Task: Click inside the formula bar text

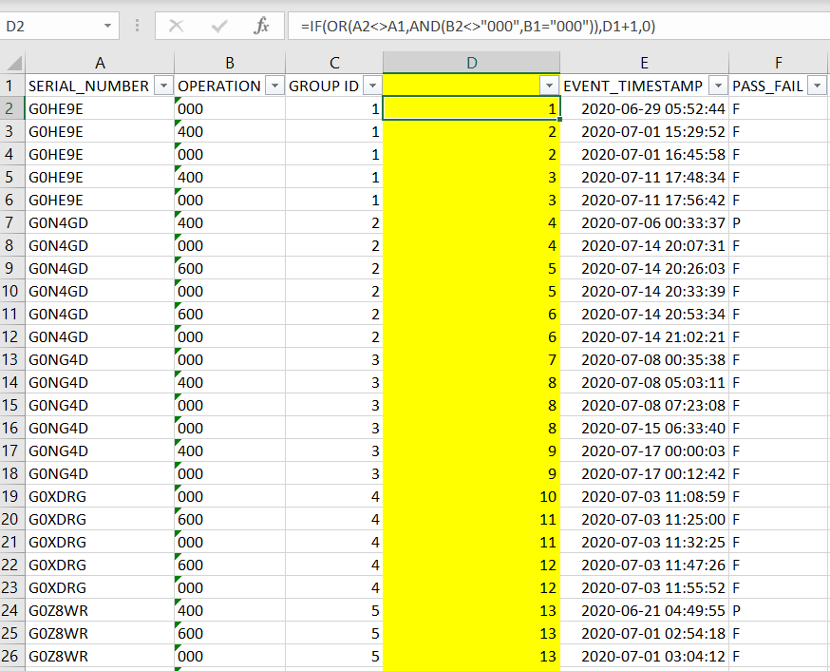Action: [x=560, y=27]
